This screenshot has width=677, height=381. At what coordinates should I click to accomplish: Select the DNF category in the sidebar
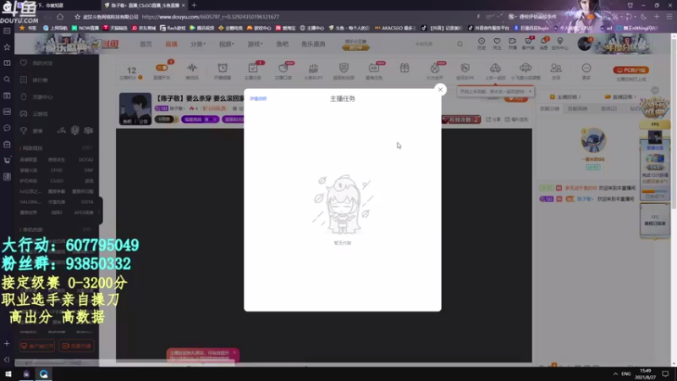pos(89,170)
